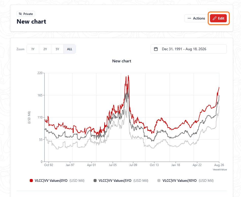This screenshot has width=241, height=197.
Task: Click the 55 y-axis tick label
Action: pos(41,139)
